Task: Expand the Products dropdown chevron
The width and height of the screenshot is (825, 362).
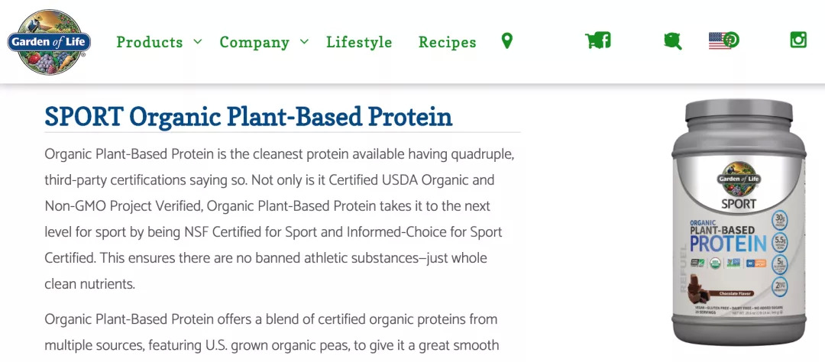Action: 198,41
